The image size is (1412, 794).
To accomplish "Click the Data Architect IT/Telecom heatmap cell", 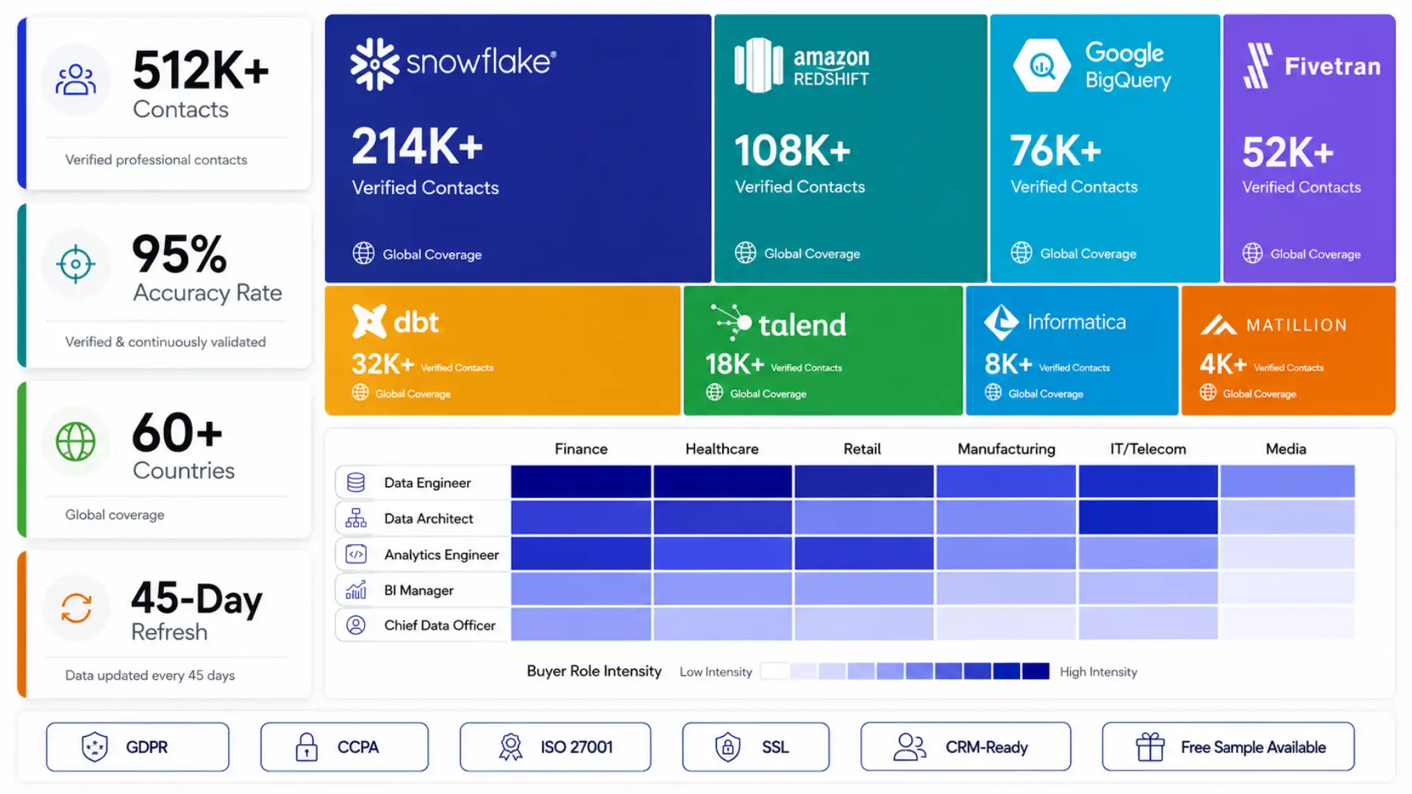I will point(1148,517).
